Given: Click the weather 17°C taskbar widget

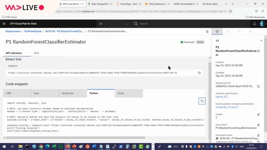Looking at the screenshot, I should click(173, 146).
